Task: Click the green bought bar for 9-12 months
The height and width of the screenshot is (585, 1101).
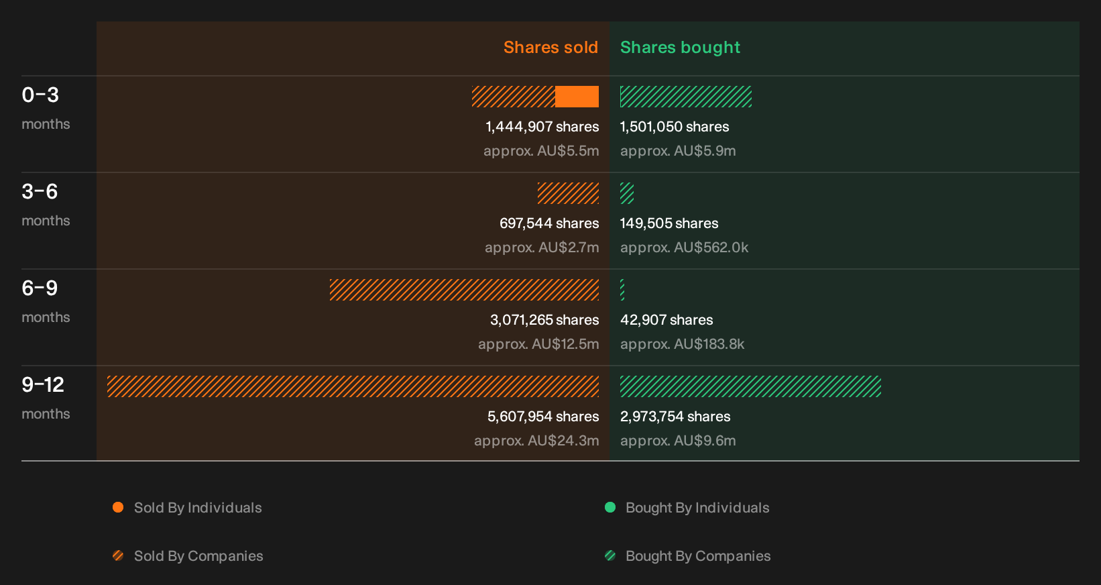Action: (x=750, y=386)
